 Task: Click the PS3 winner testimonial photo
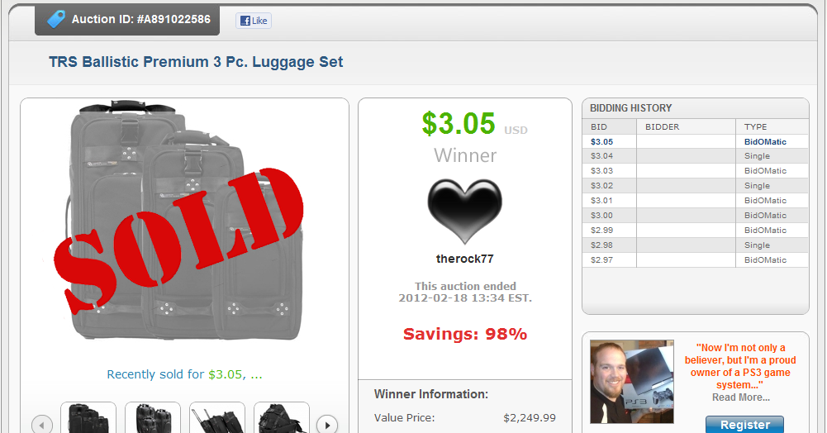click(x=632, y=382)
